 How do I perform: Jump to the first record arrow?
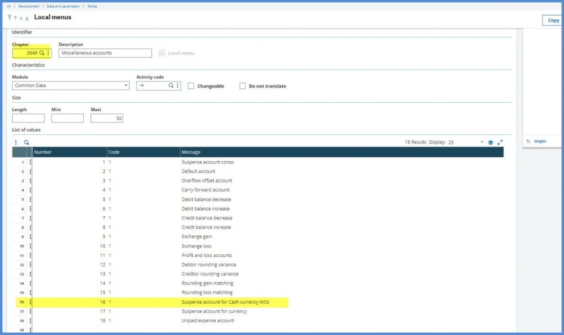9,18
